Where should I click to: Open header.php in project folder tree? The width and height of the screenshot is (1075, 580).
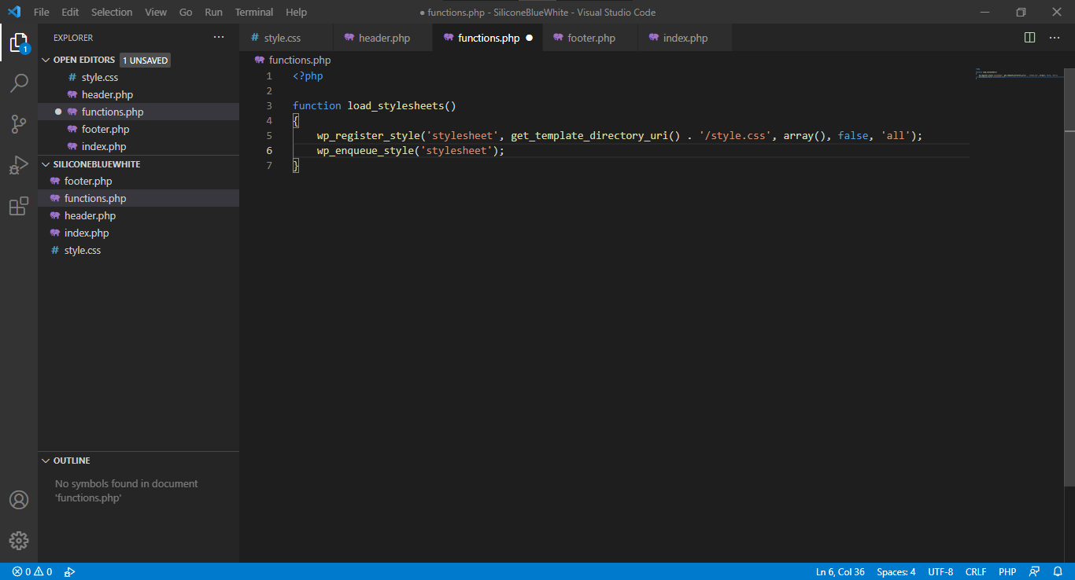pos(139,215)
